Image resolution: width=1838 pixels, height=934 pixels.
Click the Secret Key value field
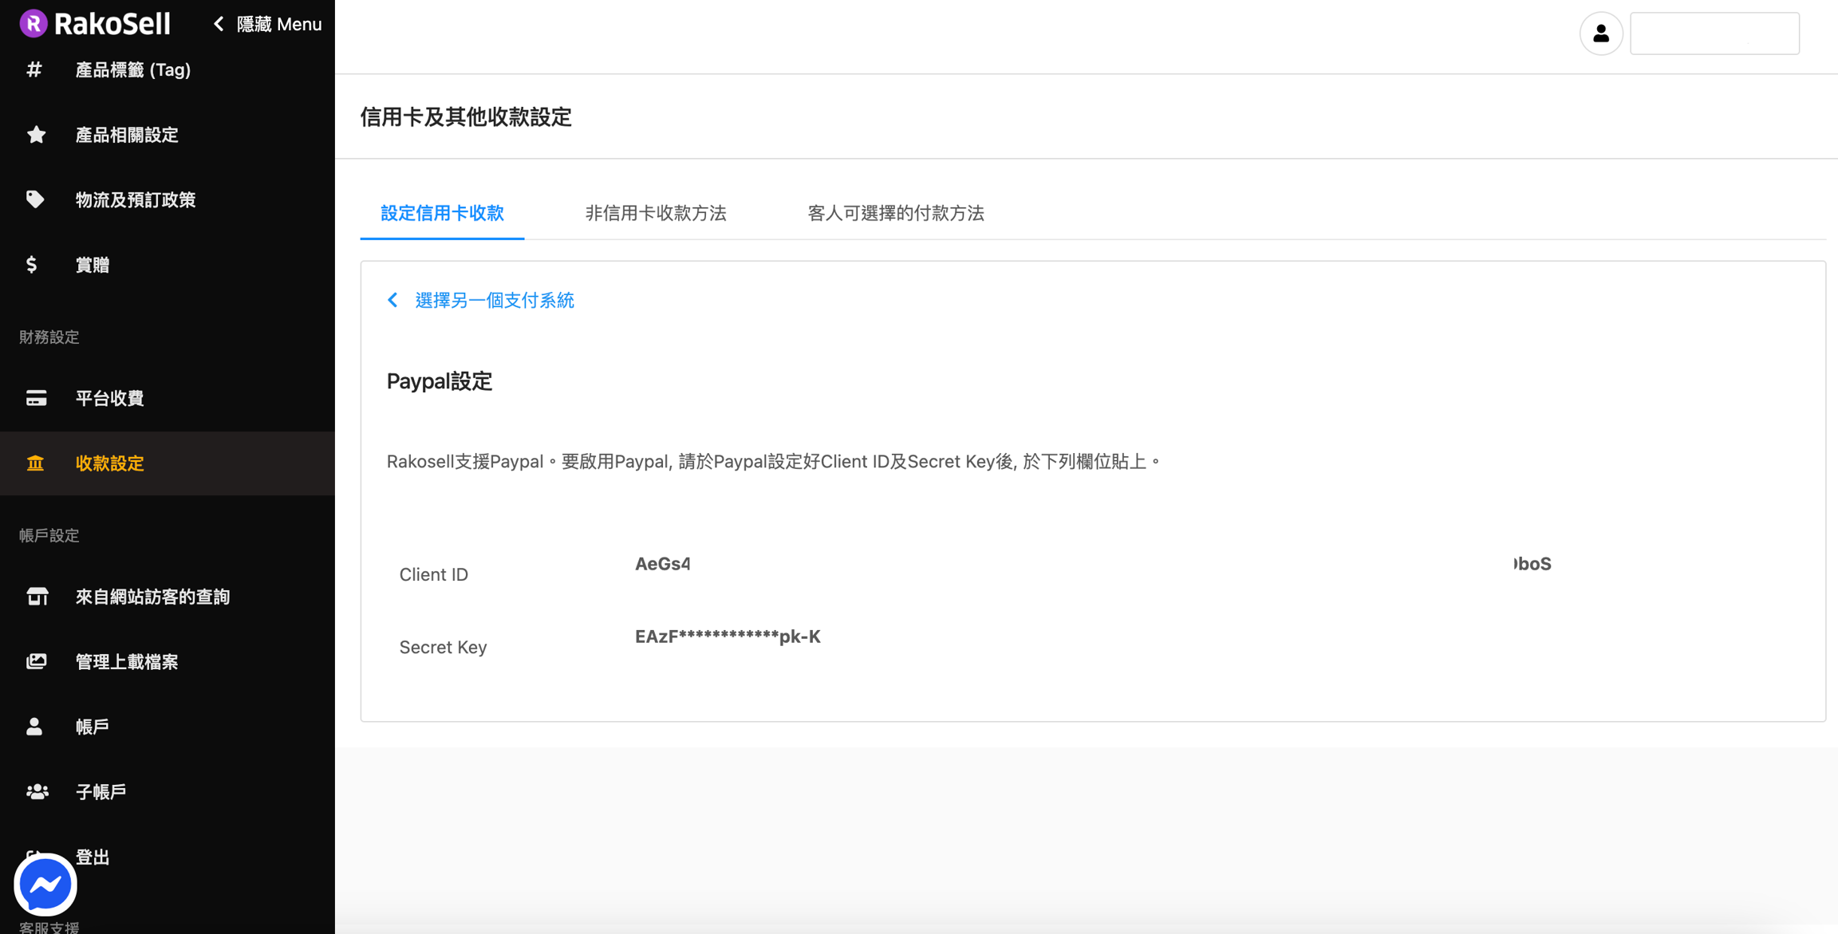pyautogui.click(x=728, y=636)
